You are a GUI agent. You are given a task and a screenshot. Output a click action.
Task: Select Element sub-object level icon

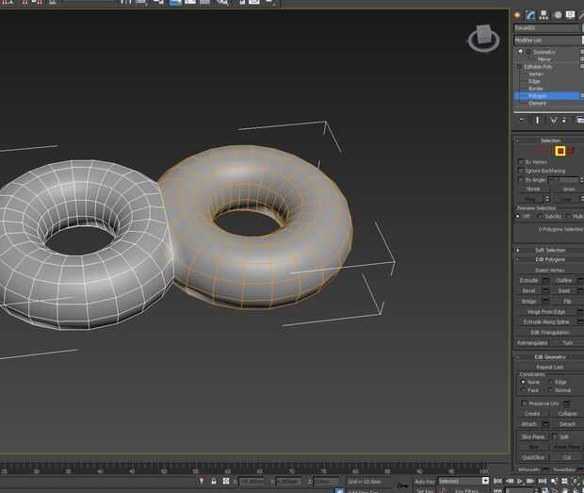572,151
